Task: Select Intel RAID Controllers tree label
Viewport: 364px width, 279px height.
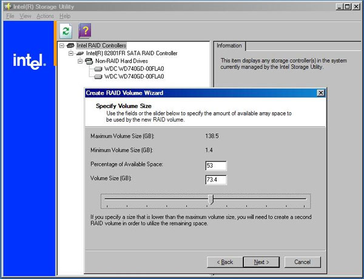Action: click(x=101, y=45)
